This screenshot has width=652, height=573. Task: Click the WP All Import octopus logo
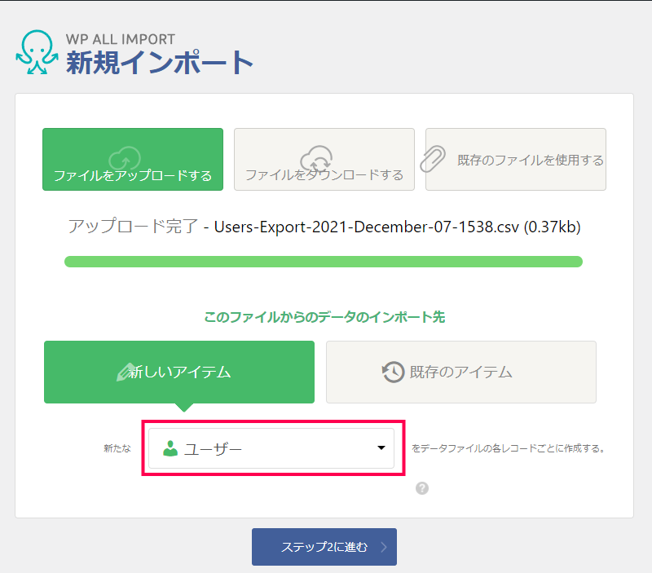37,52
